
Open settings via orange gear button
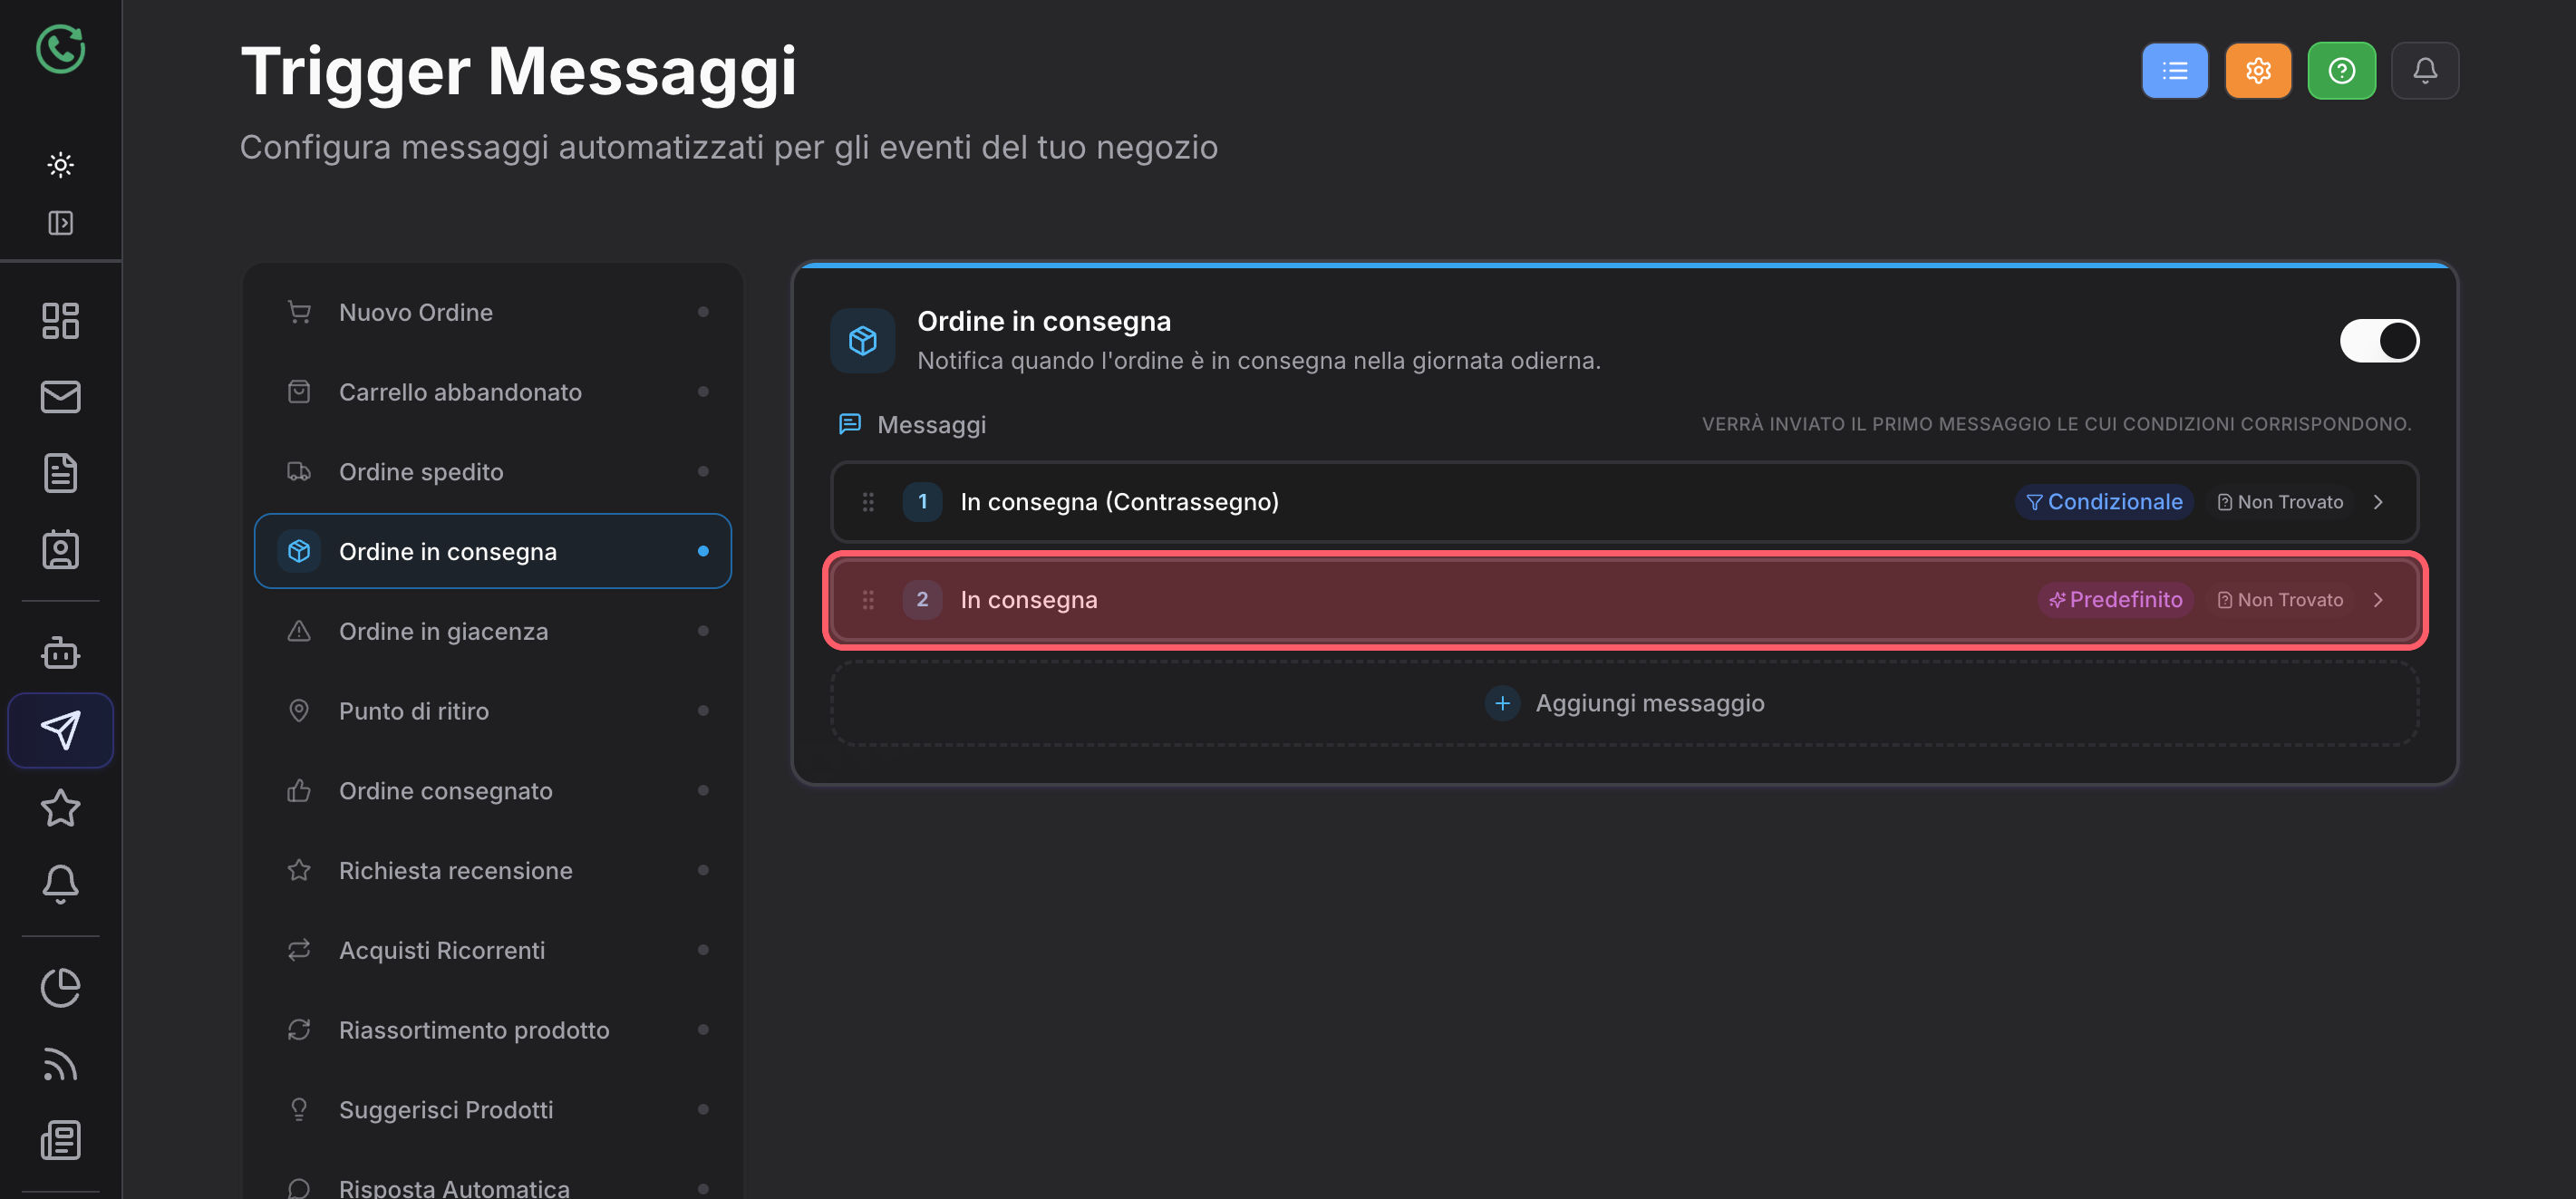pos(2258,71)
